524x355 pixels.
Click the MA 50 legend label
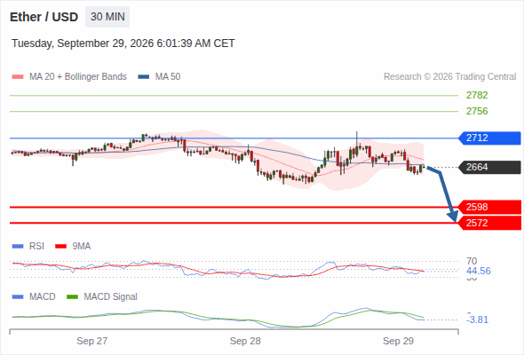[x=168, y=77]
